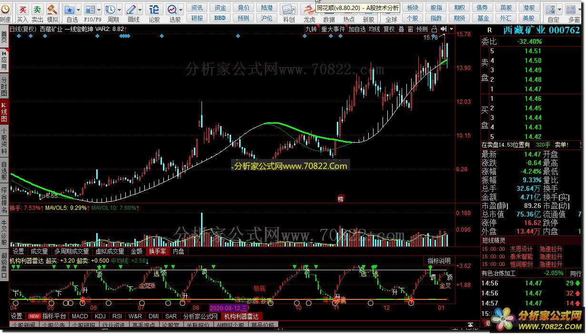Toggle the 预测 forecast option

tap(422, 29)
